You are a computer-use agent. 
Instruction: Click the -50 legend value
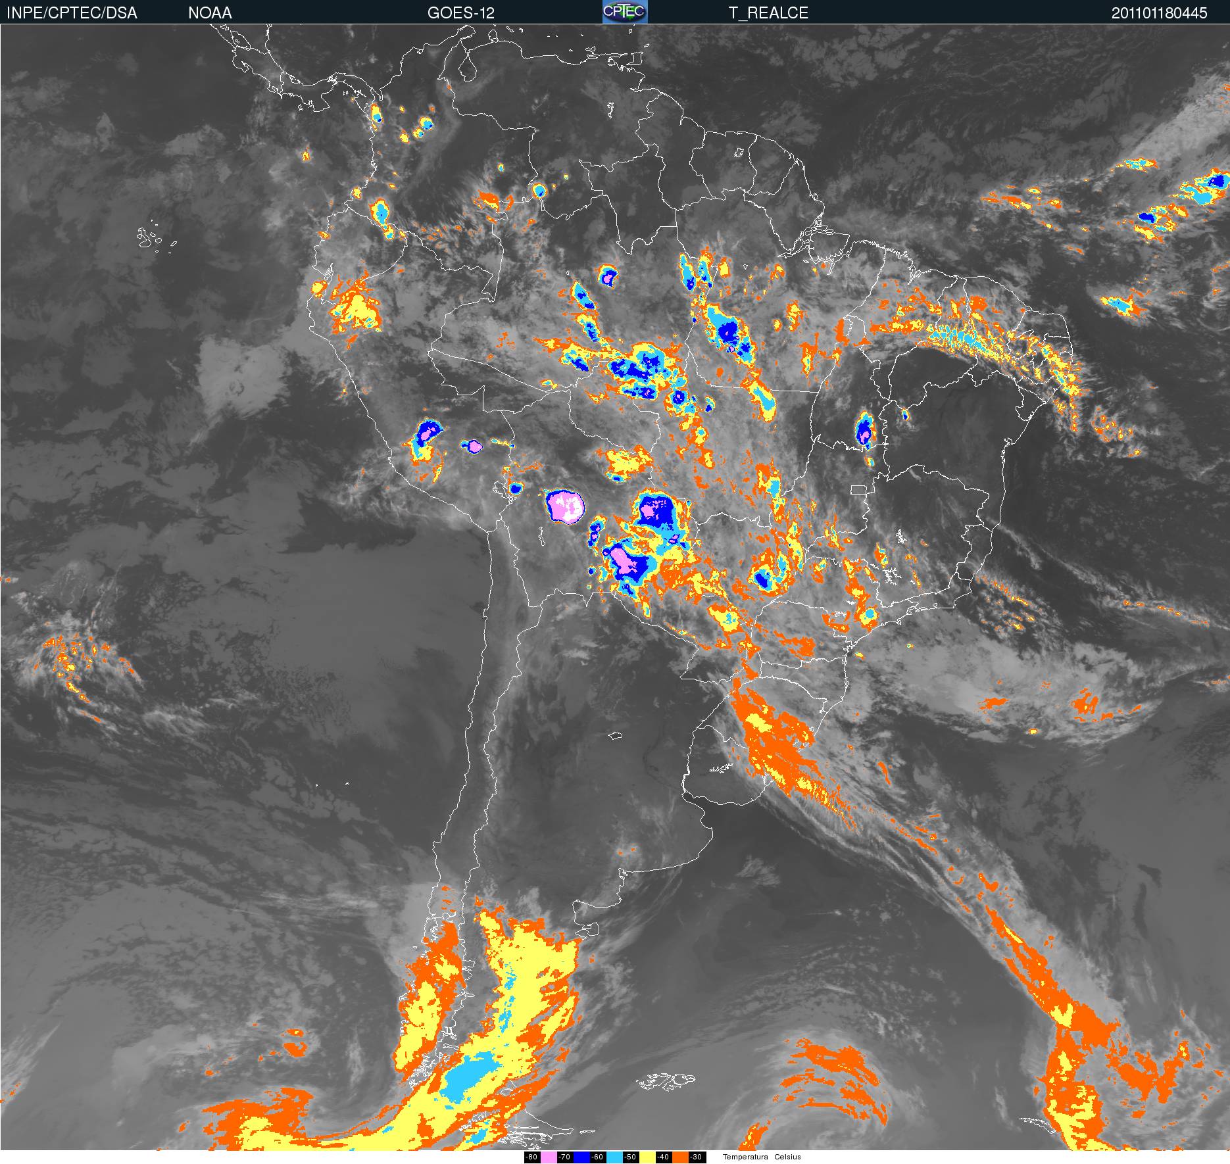coord(630,1157)
